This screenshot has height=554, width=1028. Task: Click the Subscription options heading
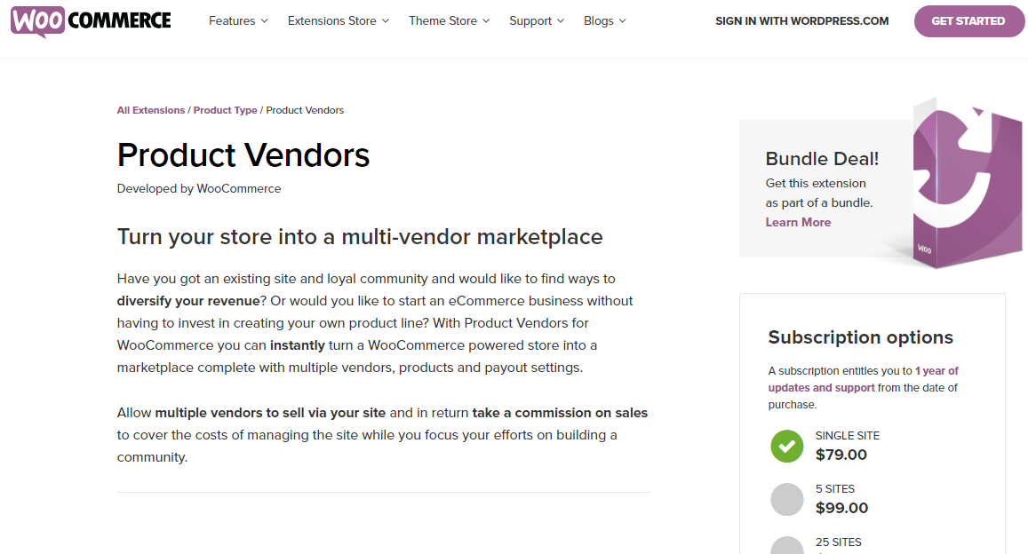(x=860, y=337)
